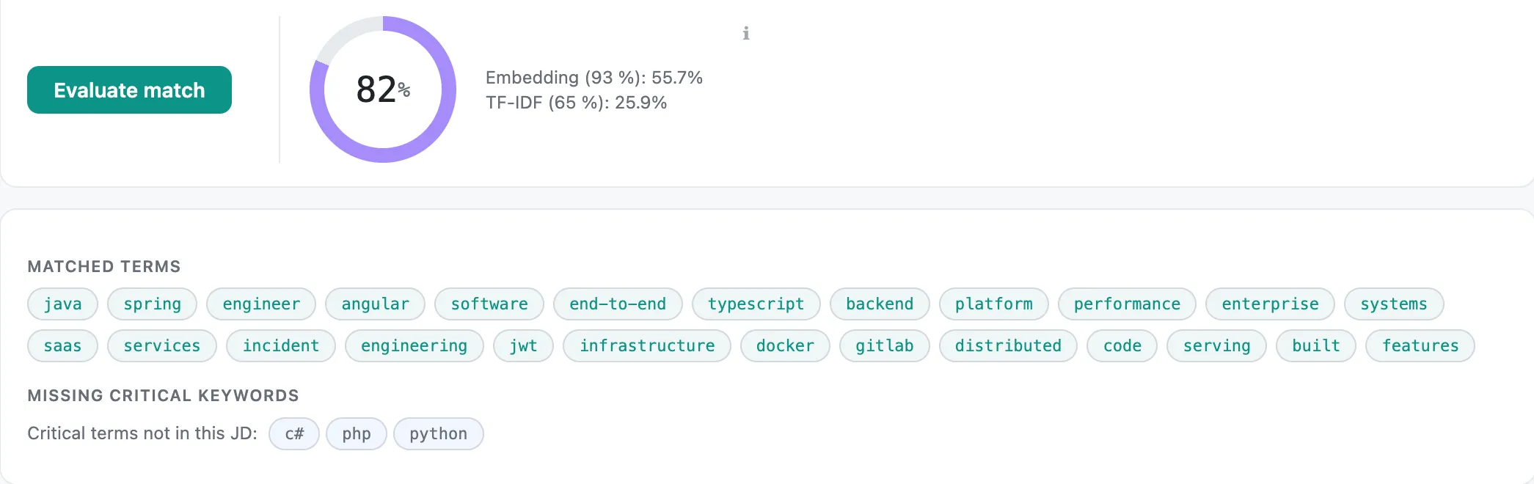Image resolution: width=1534 pixels, height=484 pixels.
Task: Click the 'features' term chip
Action: (1420, 345)
